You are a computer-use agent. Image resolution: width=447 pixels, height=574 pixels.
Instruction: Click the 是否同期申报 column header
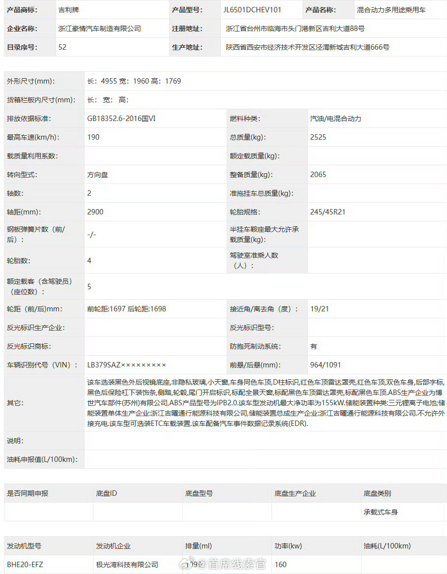[x=28, y=493]
